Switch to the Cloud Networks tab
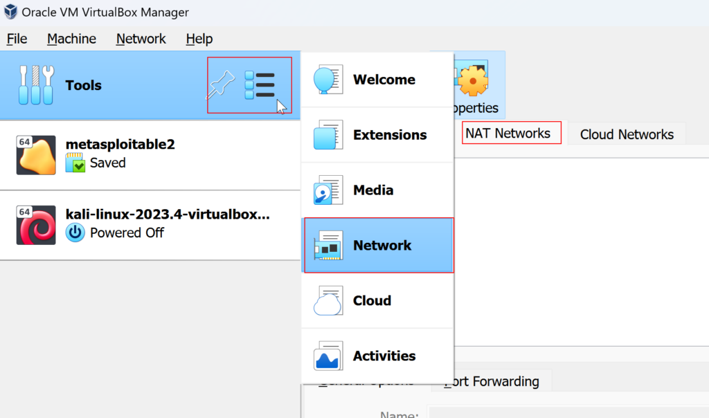Screen dimensions: 709x418 click(627, 134)
